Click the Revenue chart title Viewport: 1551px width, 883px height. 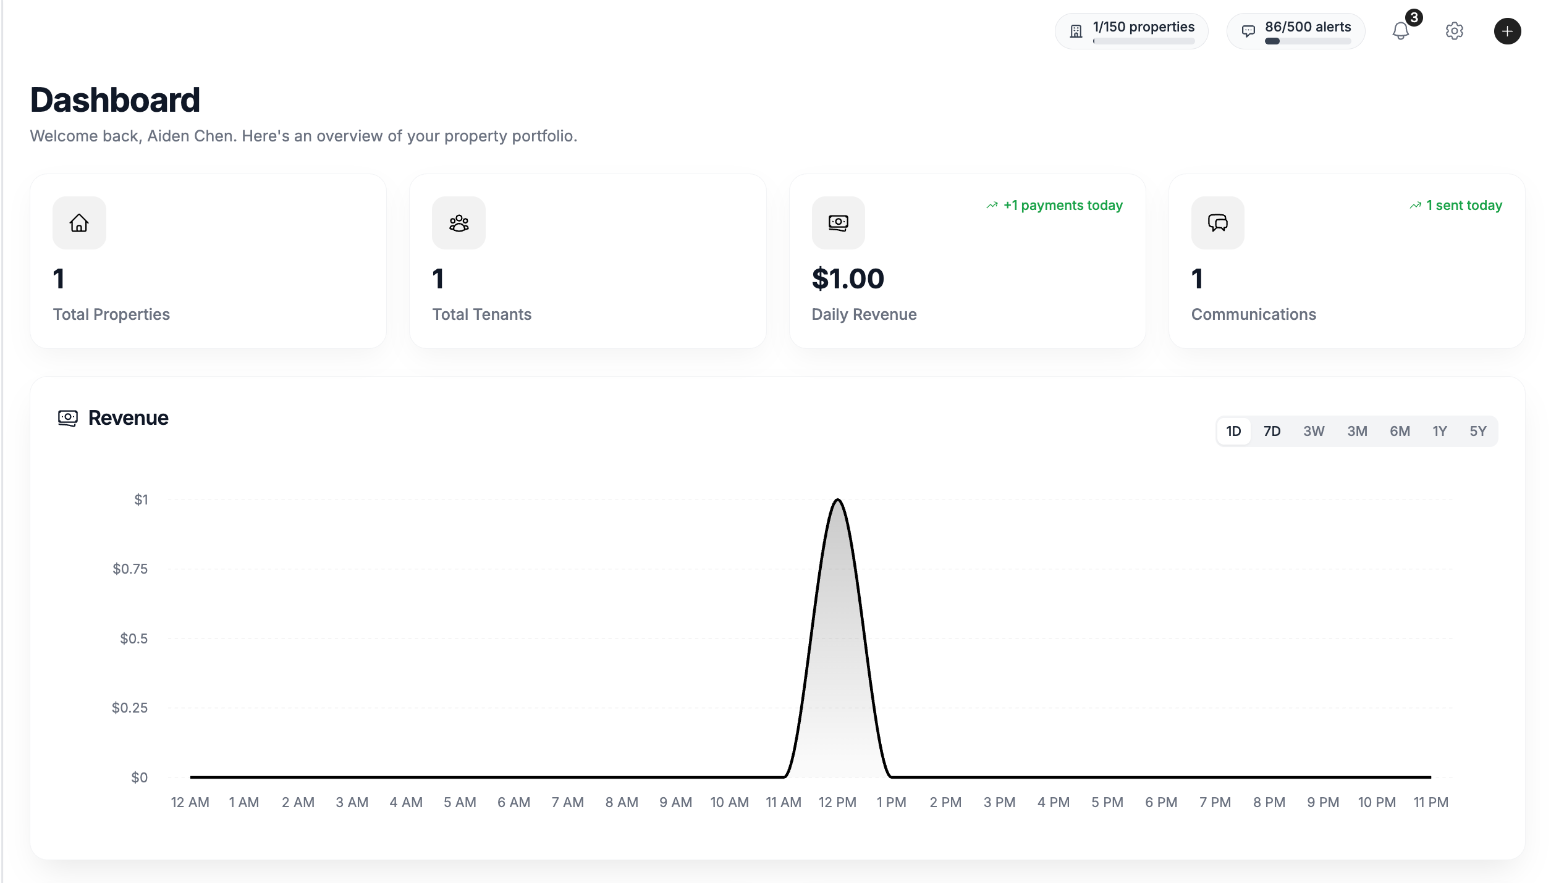click(128, 418)
